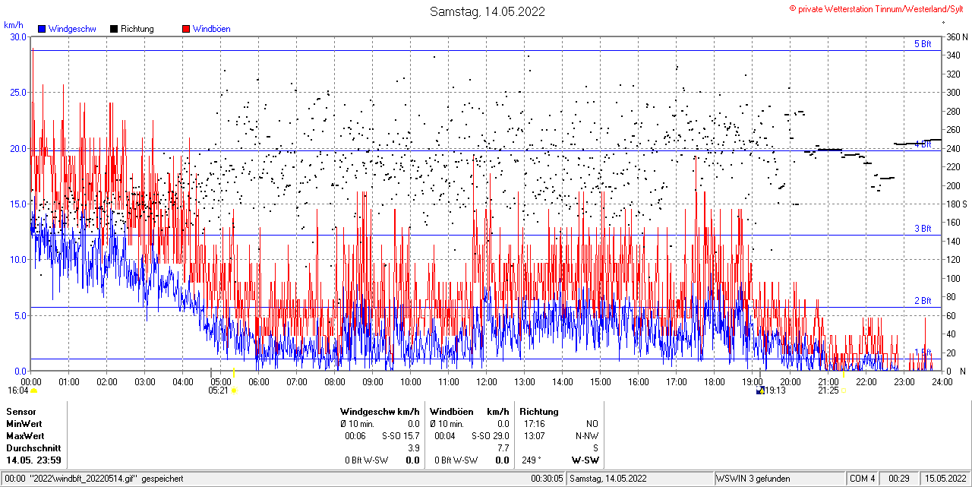Click the Windböen legend label

pos(212,29)
